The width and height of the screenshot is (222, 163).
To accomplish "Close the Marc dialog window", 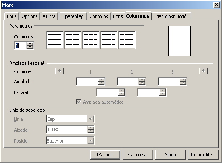I will point(217,5).
